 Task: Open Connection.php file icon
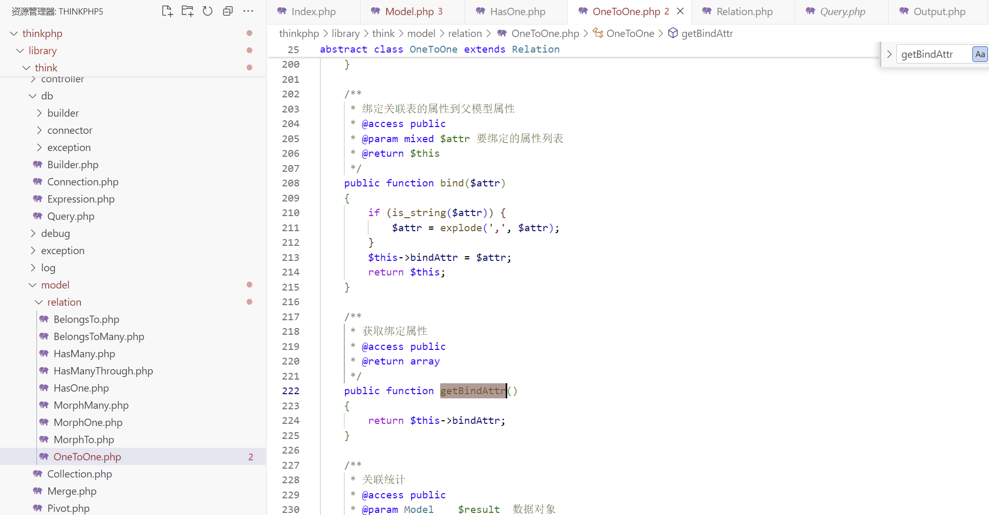(x=37, y=182)
